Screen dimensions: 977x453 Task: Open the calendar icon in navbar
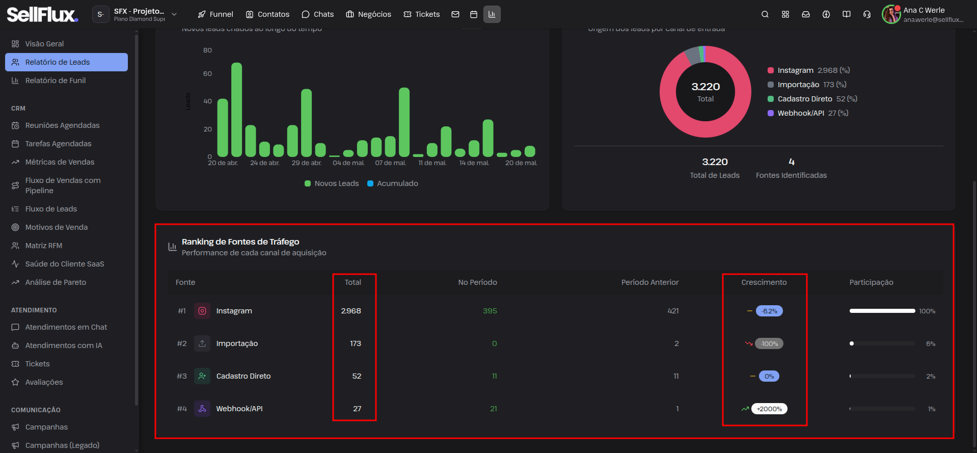click(x=474, y=14)
